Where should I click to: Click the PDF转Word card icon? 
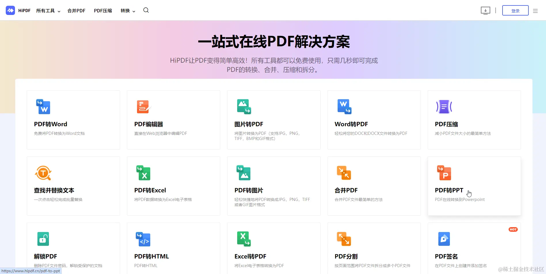pyautogui.click(x=43, y=107)
